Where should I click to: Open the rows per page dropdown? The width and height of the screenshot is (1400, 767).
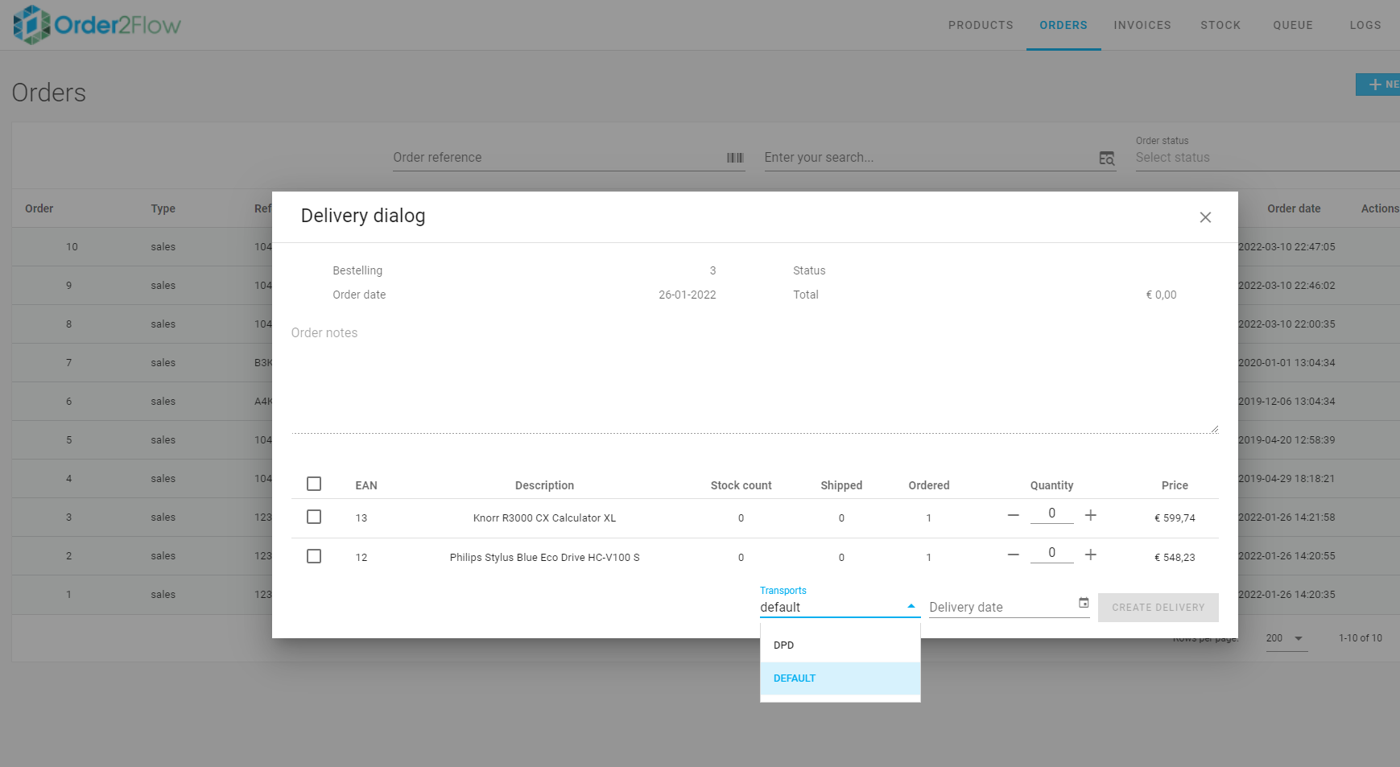click(x=1286, y=638)
